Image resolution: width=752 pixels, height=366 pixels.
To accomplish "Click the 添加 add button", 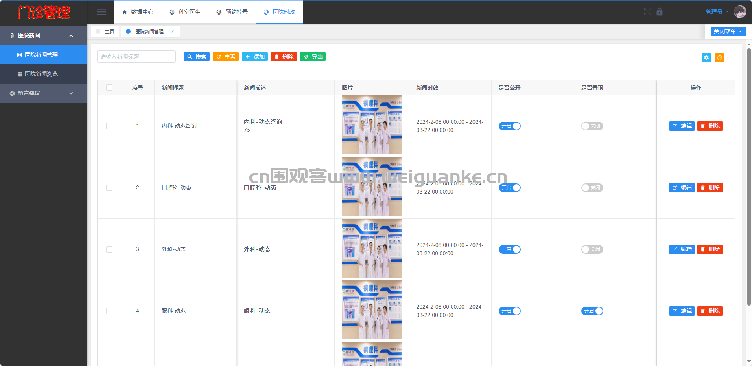I will [x=255, y=57].
